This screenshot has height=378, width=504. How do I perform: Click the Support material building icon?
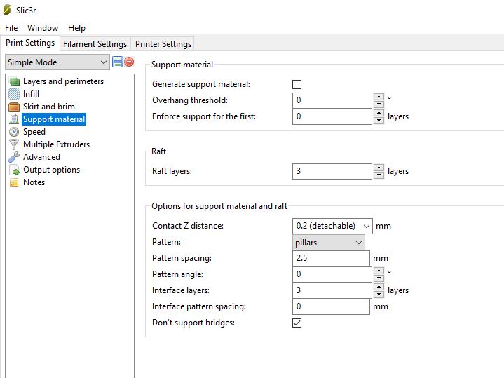pos(14,119)
